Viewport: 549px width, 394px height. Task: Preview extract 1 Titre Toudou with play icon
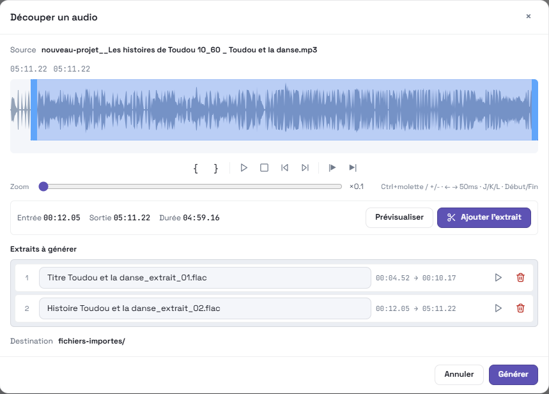[x=498, y=278]
